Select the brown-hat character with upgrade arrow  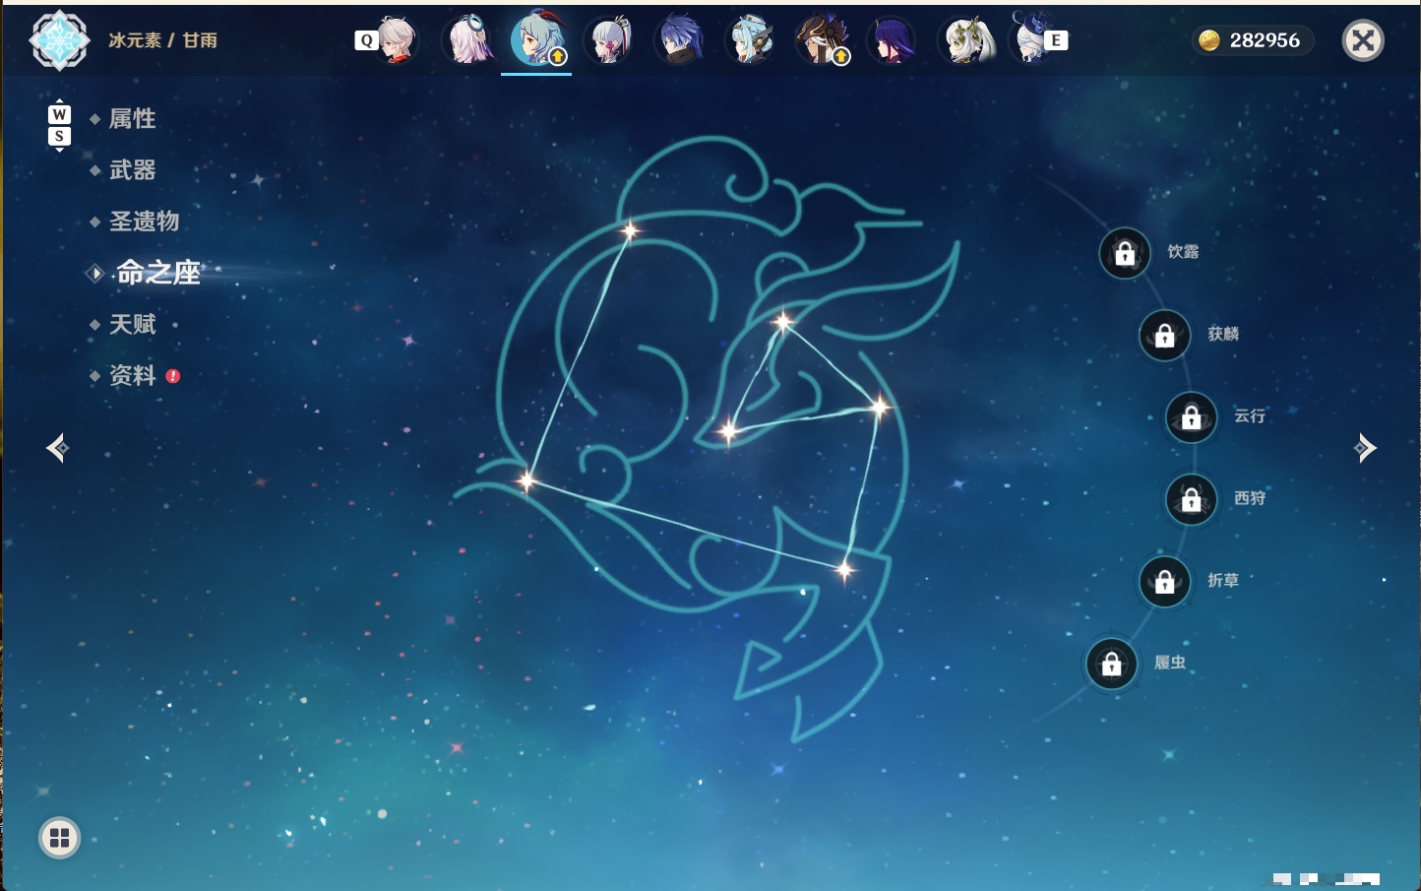pos(822,40)
